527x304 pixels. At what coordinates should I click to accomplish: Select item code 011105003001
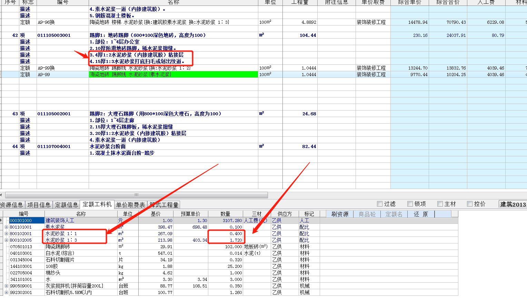click(54, 35)
